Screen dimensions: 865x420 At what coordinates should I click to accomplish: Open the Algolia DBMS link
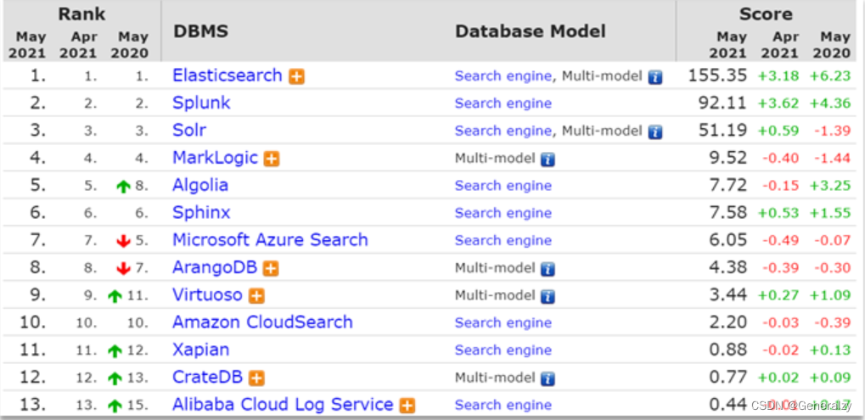200,185
